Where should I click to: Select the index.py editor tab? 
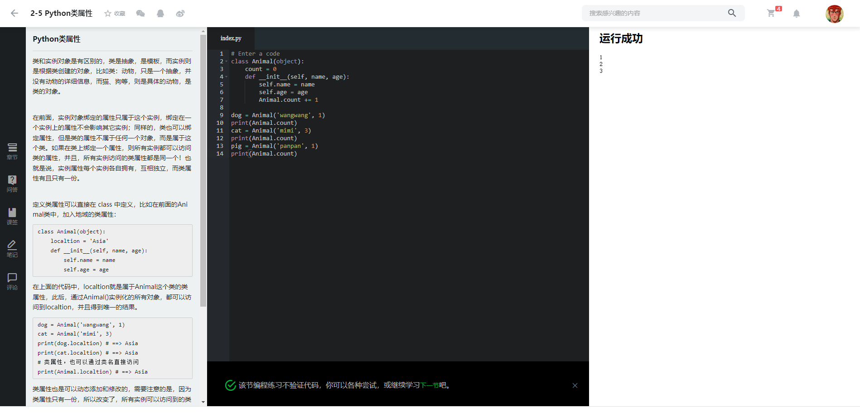click(x=231, y=38)
